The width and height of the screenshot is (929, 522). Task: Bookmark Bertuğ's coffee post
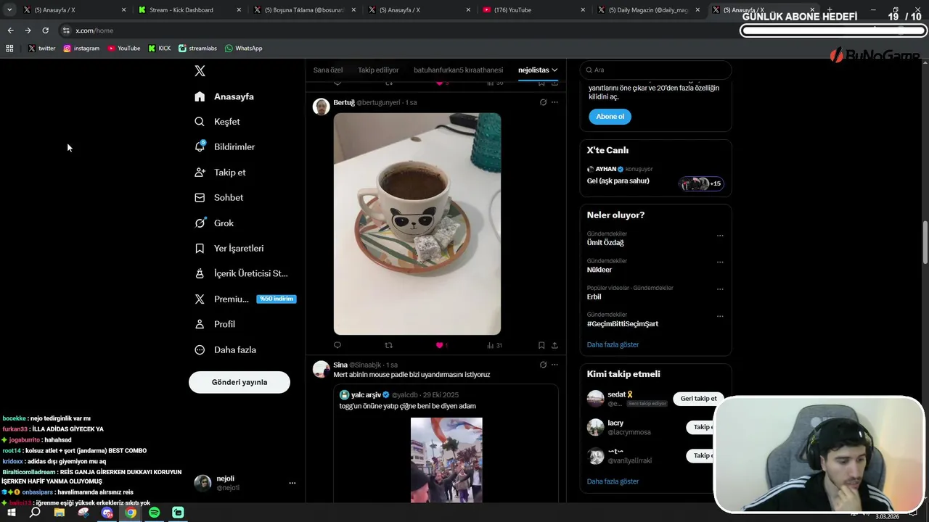pyautogui.click(x=541, y=345)
